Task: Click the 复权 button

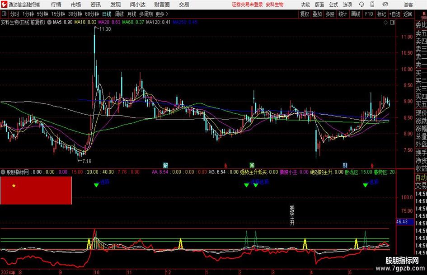Action: point(305,14)
